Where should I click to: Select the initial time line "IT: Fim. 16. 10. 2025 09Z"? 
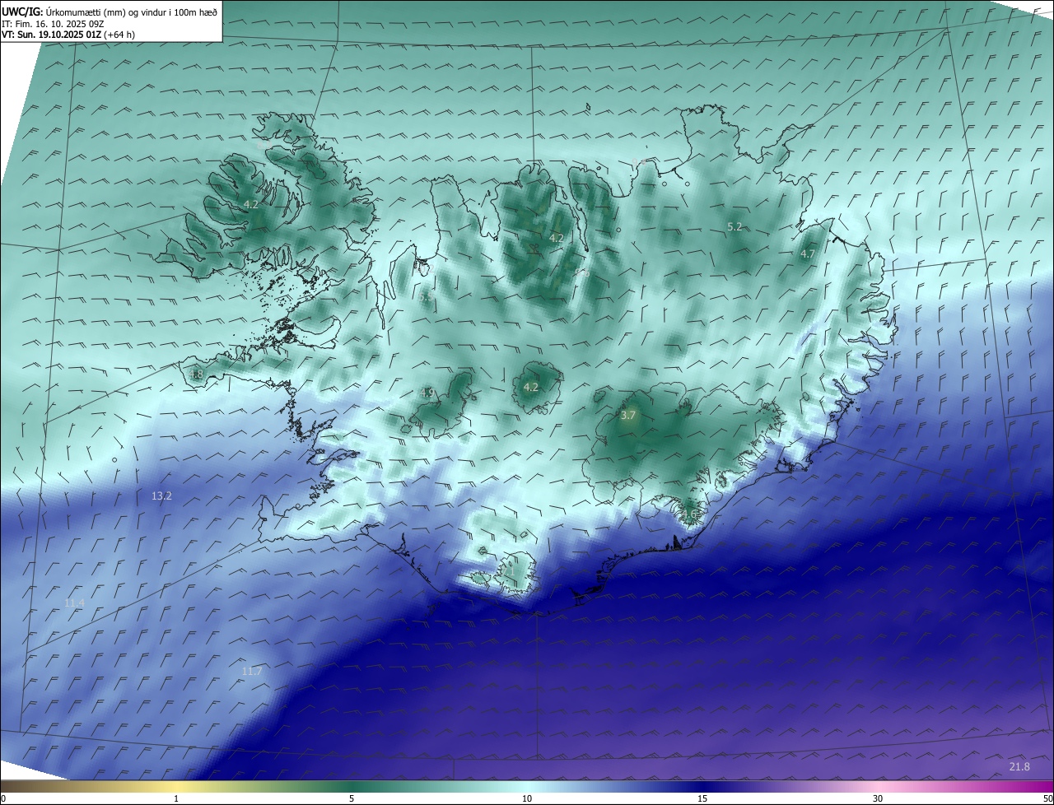[53, 24]
